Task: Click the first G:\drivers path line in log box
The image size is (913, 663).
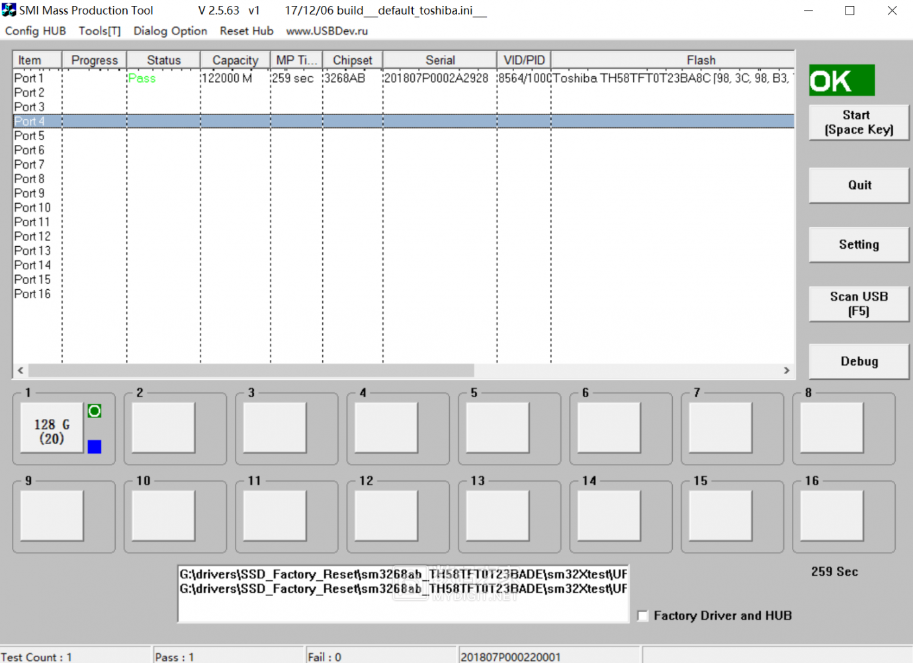Action: tap(403, 574)
